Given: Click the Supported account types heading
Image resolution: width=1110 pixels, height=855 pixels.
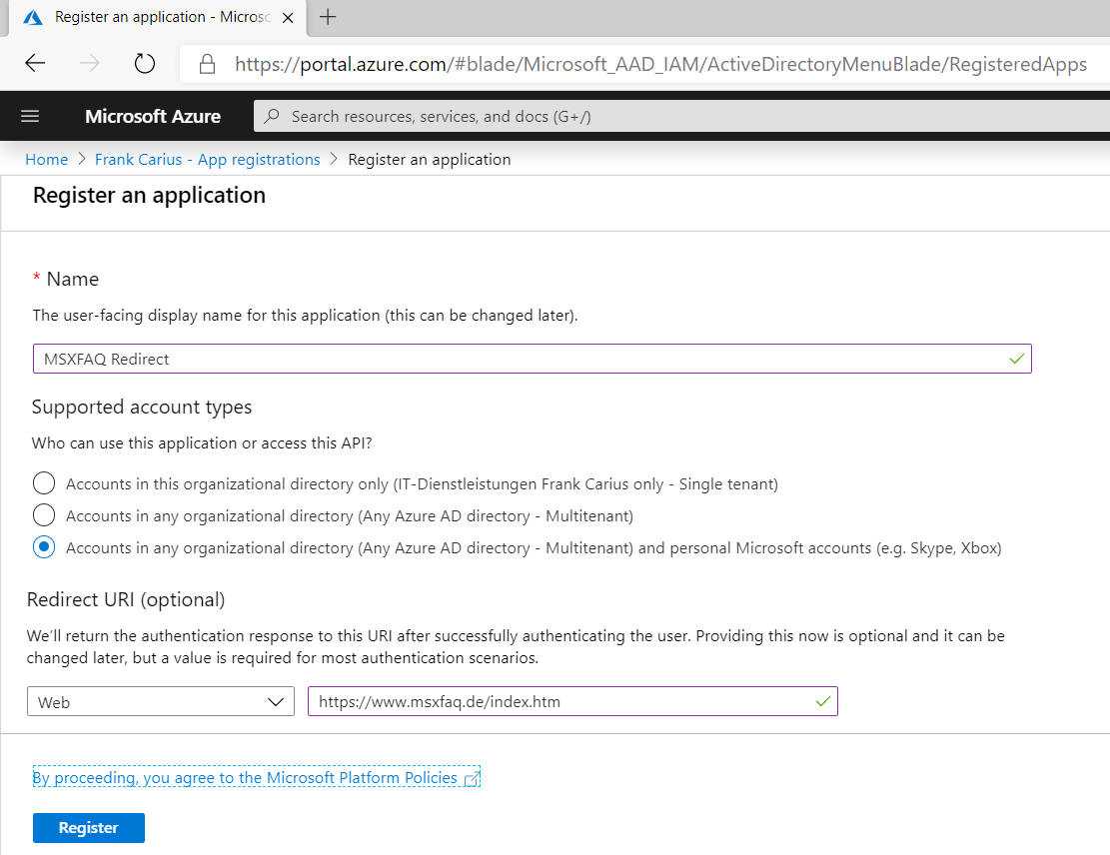Looking at the screenshot, I should click(142, 407).
